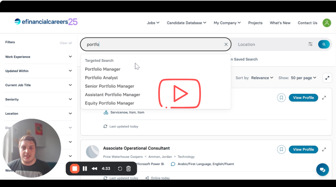View Profile of Associate Operational Consultant

click(x=303, y=149)
